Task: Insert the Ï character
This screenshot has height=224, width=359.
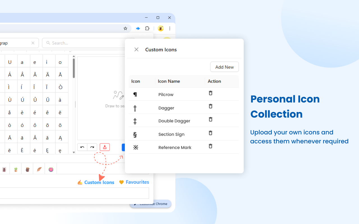Action: [47, 87]
